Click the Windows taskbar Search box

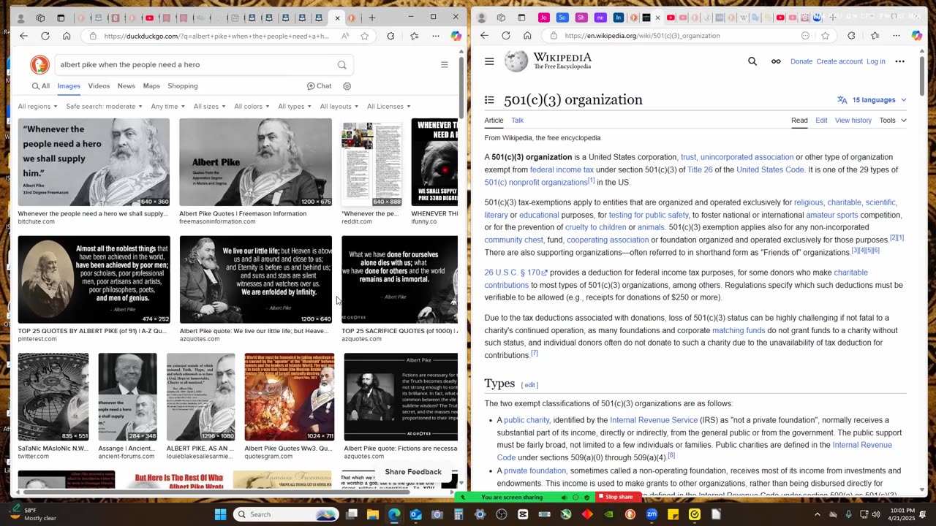point(287,514)
